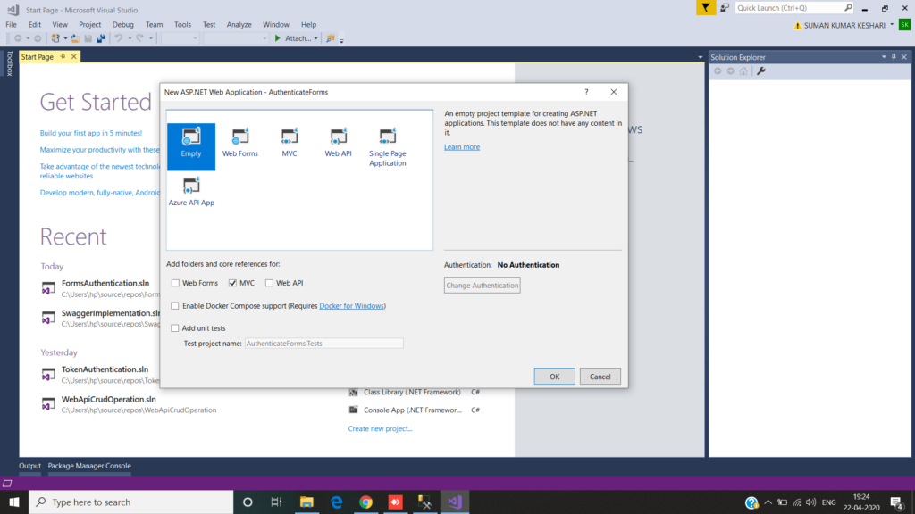Click the New Project toolbar icon
Image resolution: width=915 pixels, height=514 pixels.
[55, 38]
